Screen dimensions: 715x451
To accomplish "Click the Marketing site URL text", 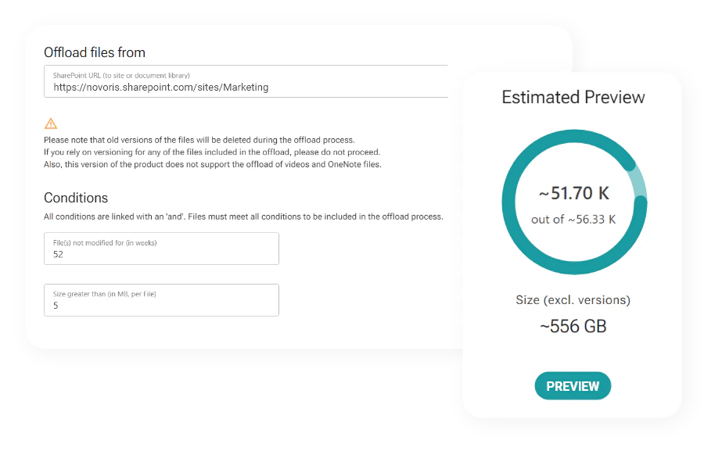I will (161, 88).
